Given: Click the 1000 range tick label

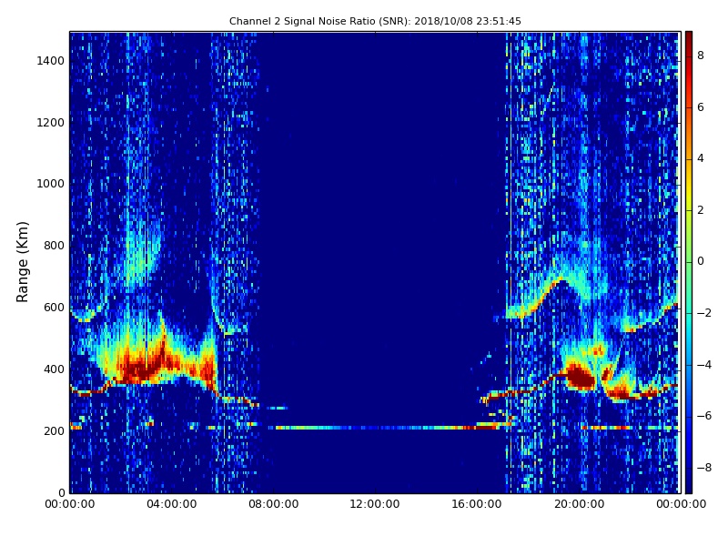Looking at the screenshot, I should 51,184.
